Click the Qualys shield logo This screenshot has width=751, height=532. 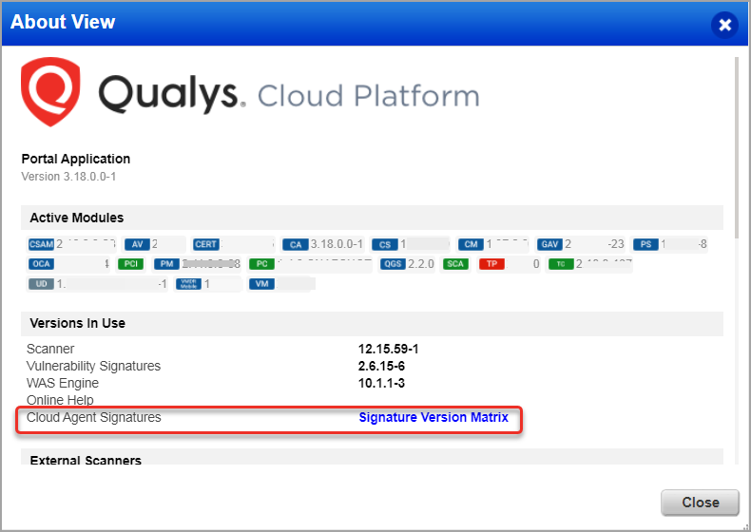point(50,91)
